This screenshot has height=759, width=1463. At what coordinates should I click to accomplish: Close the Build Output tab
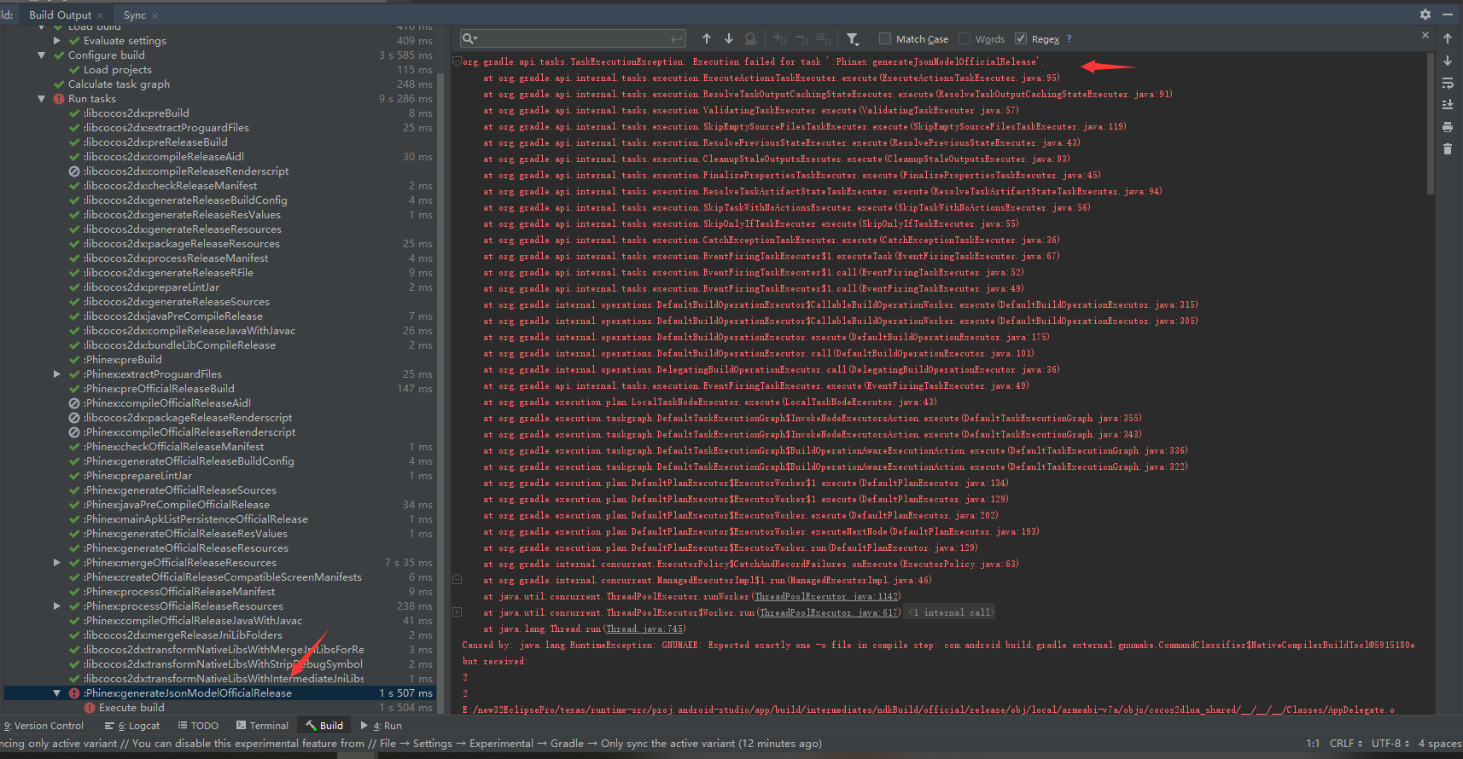tap(101, 15)
